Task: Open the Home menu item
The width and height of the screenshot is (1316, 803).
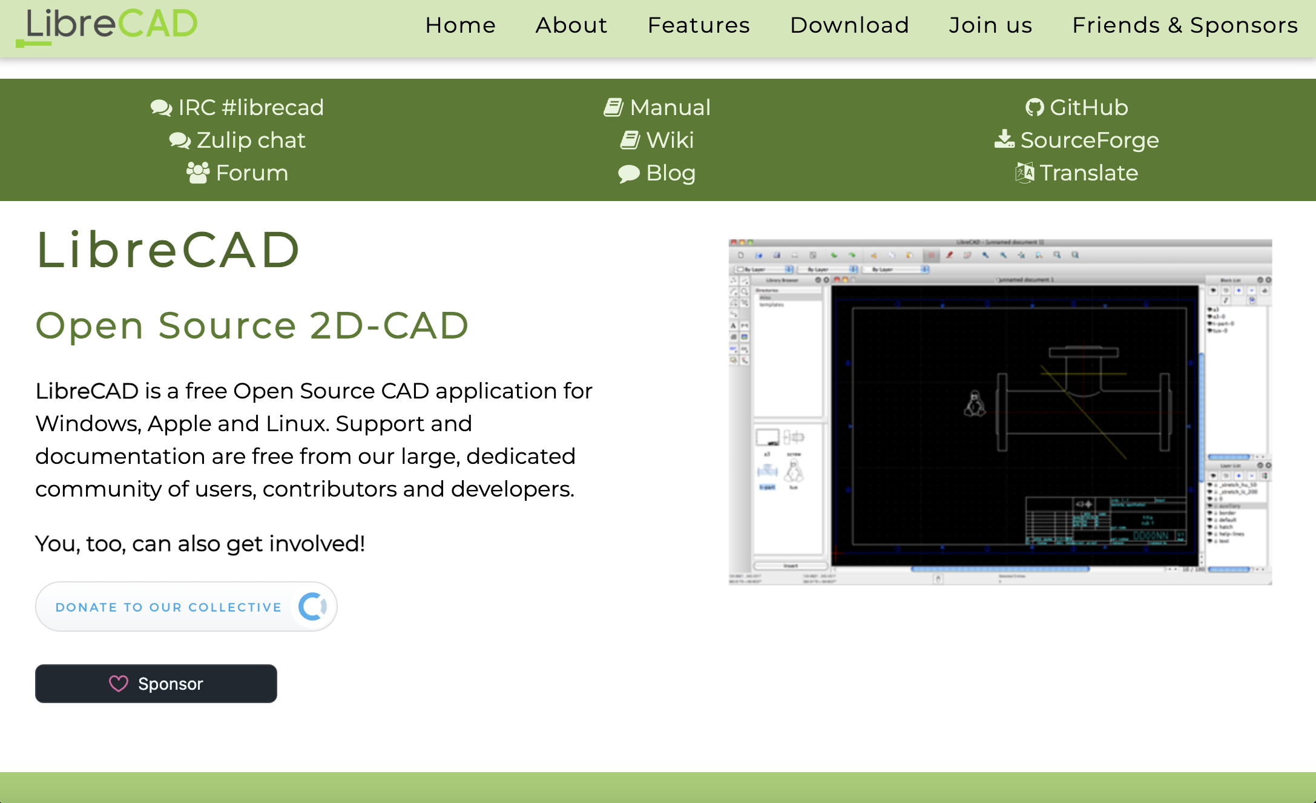Action: [461, 25]
